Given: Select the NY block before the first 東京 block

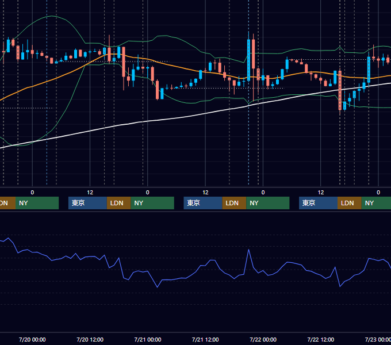Looking at the screenshot, I should point(37,203).
